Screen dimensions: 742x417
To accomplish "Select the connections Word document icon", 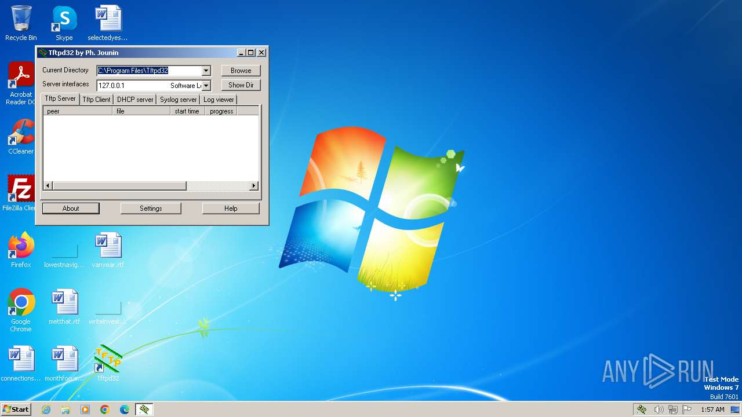I will [x=21, y=364].
